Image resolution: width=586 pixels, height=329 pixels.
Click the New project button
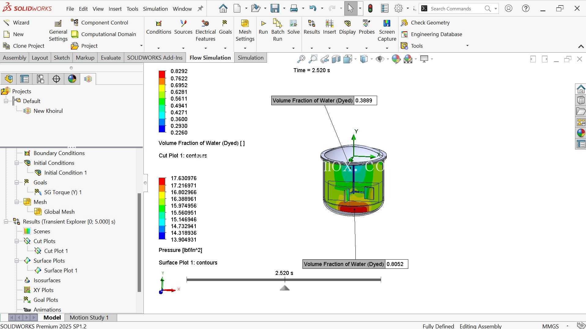13,34
